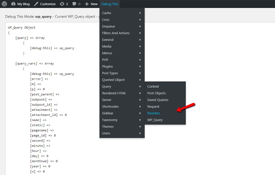Choose Rewrites in the Query submenu
Screen dimensions: 275x175
click(x=153, y=113)
